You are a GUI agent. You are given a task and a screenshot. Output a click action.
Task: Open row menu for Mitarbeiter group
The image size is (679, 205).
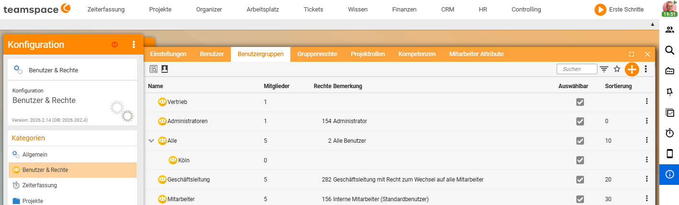pos(647,198)
